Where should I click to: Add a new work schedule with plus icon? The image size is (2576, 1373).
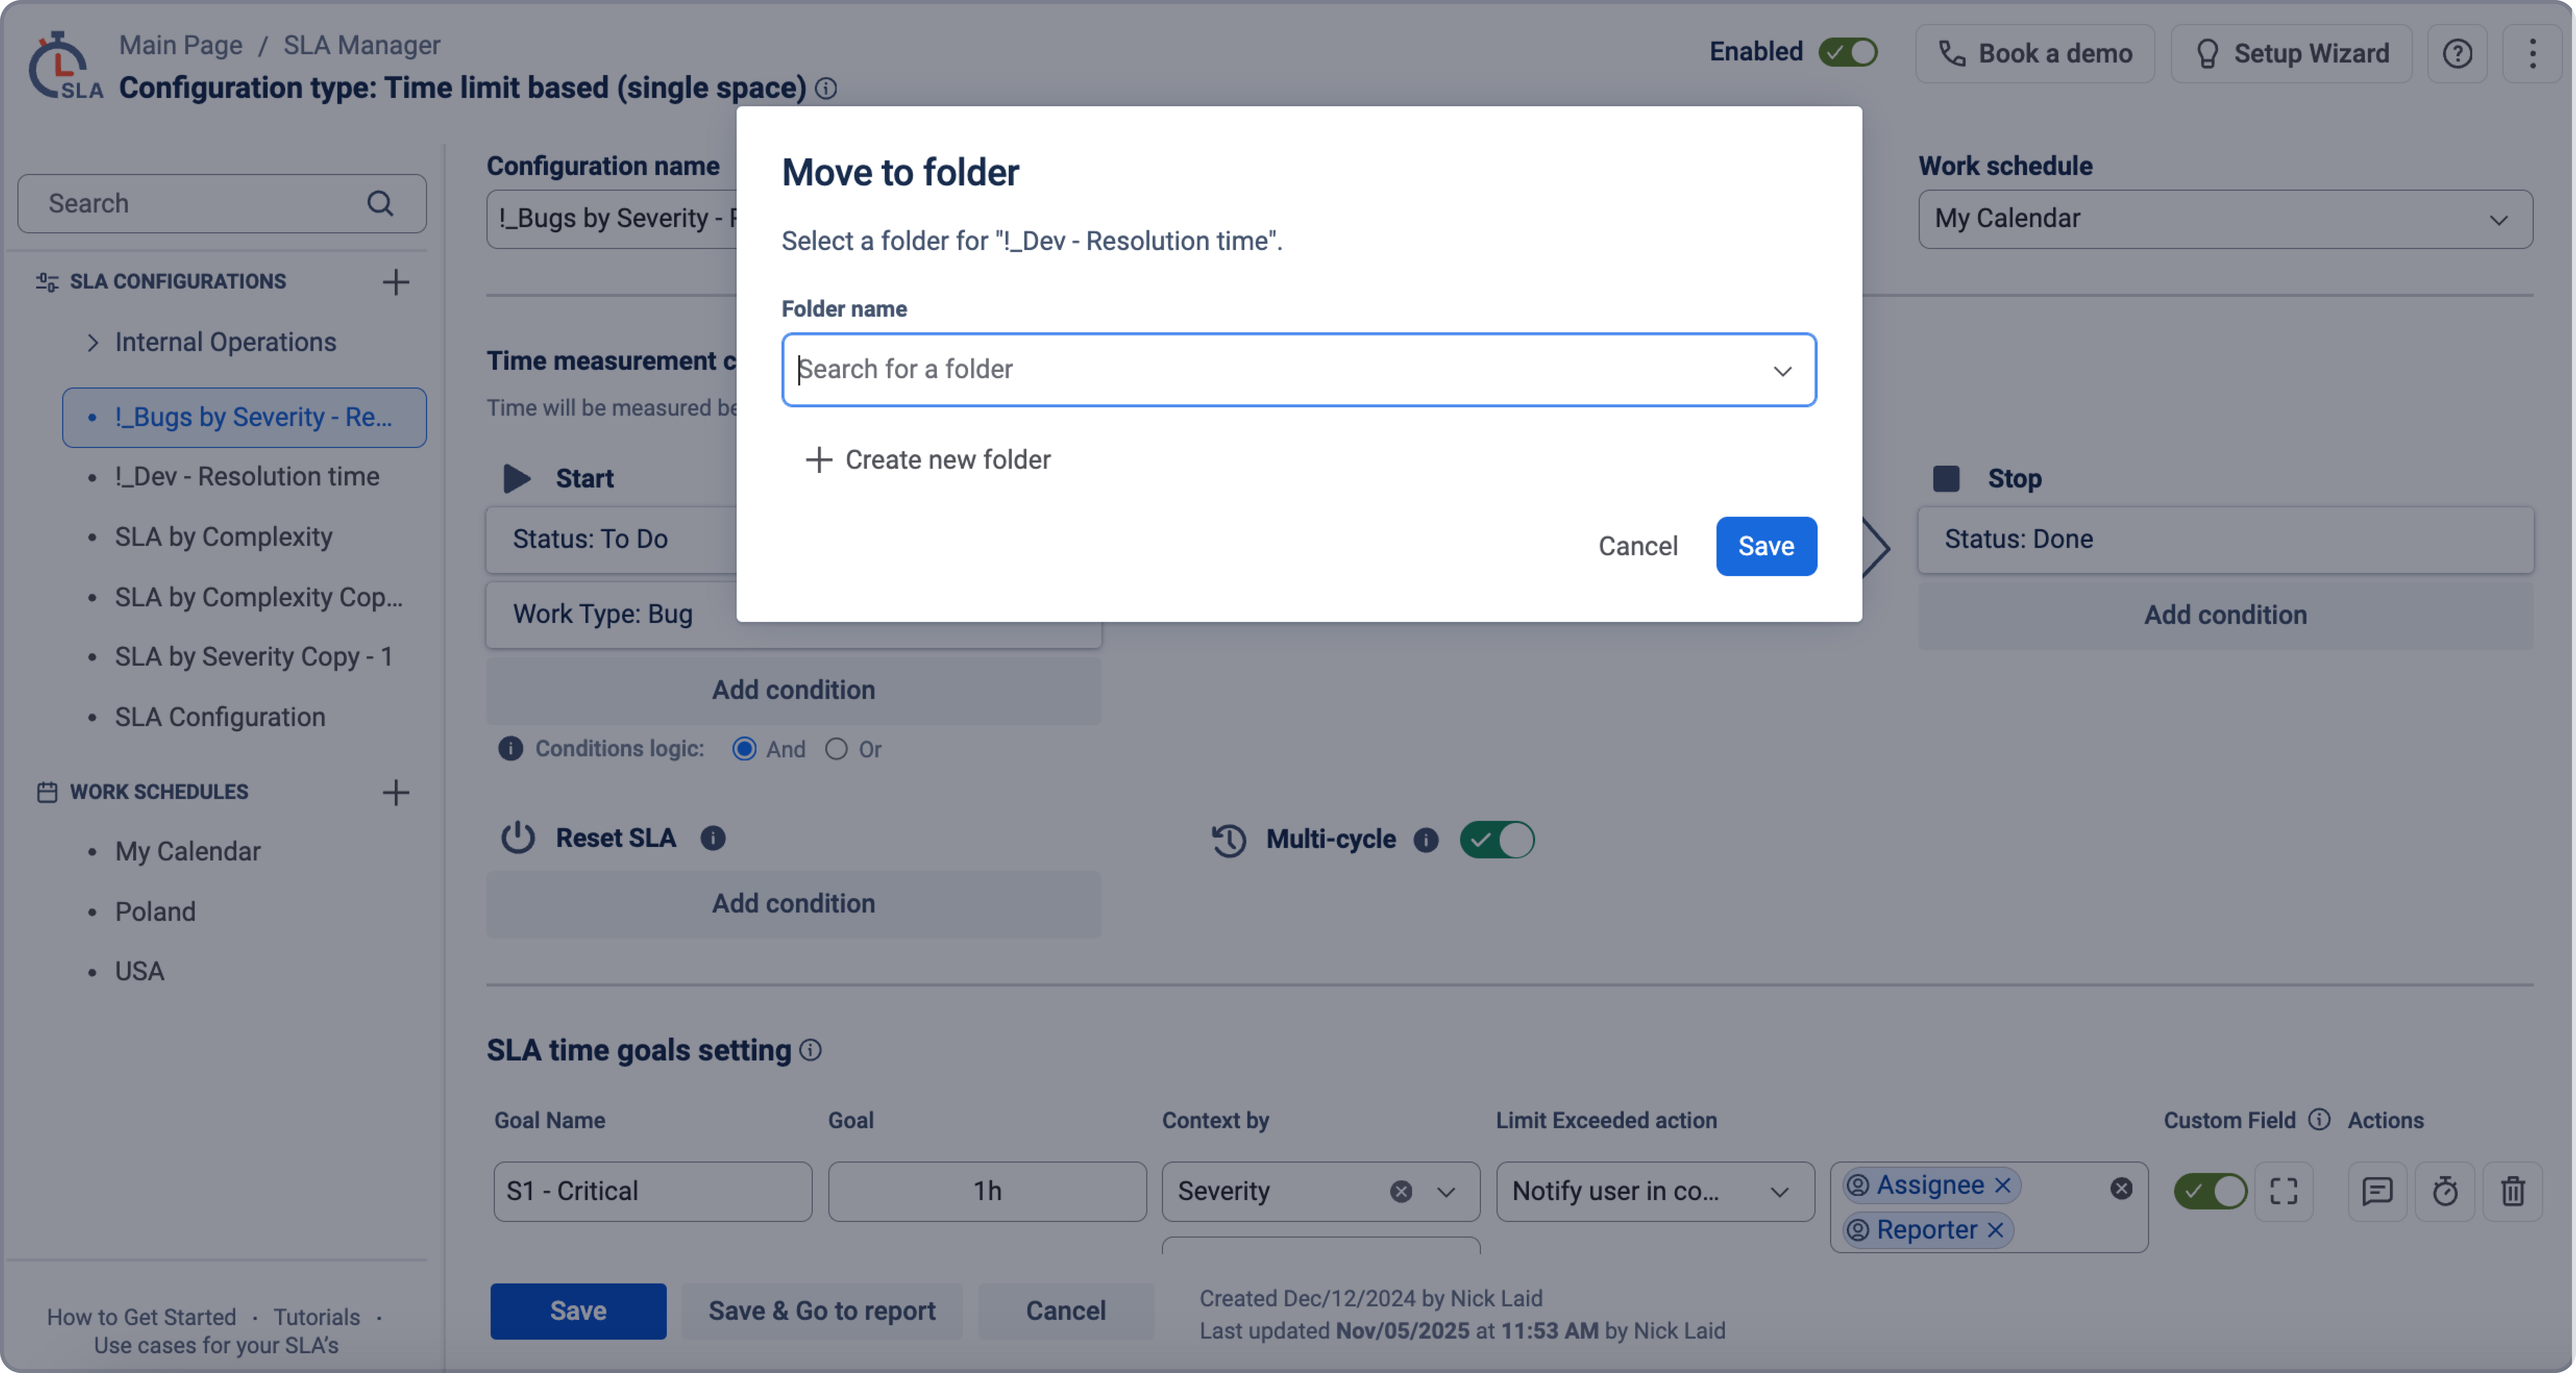point(396,792)
